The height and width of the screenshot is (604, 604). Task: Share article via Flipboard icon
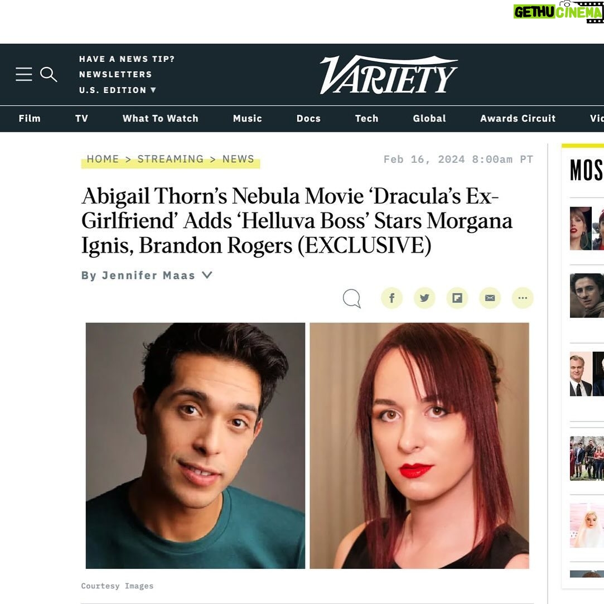457,298
